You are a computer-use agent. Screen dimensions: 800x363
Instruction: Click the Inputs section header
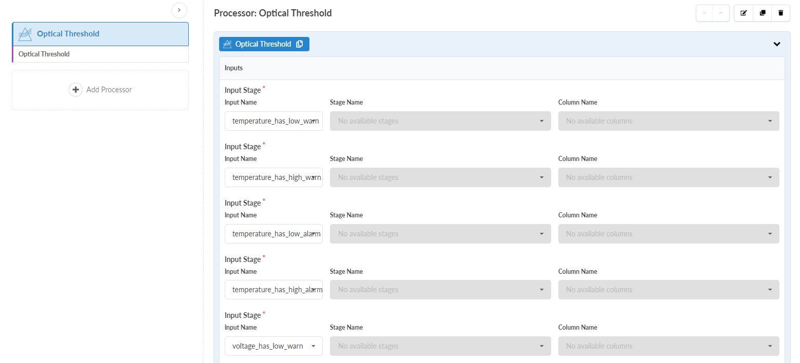coord(234,68)
